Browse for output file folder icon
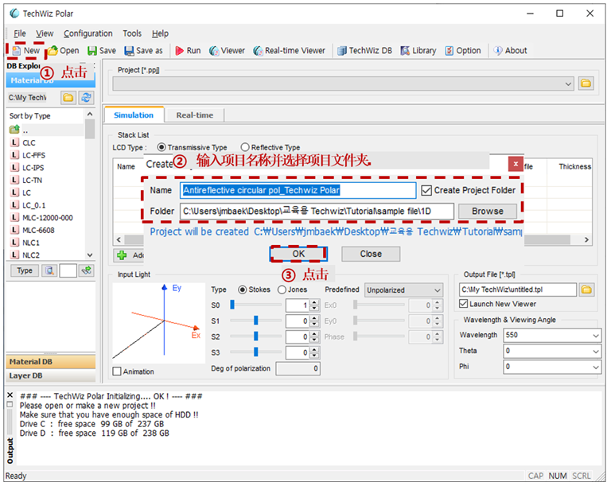Screen dimensions: 607x482 586,290
